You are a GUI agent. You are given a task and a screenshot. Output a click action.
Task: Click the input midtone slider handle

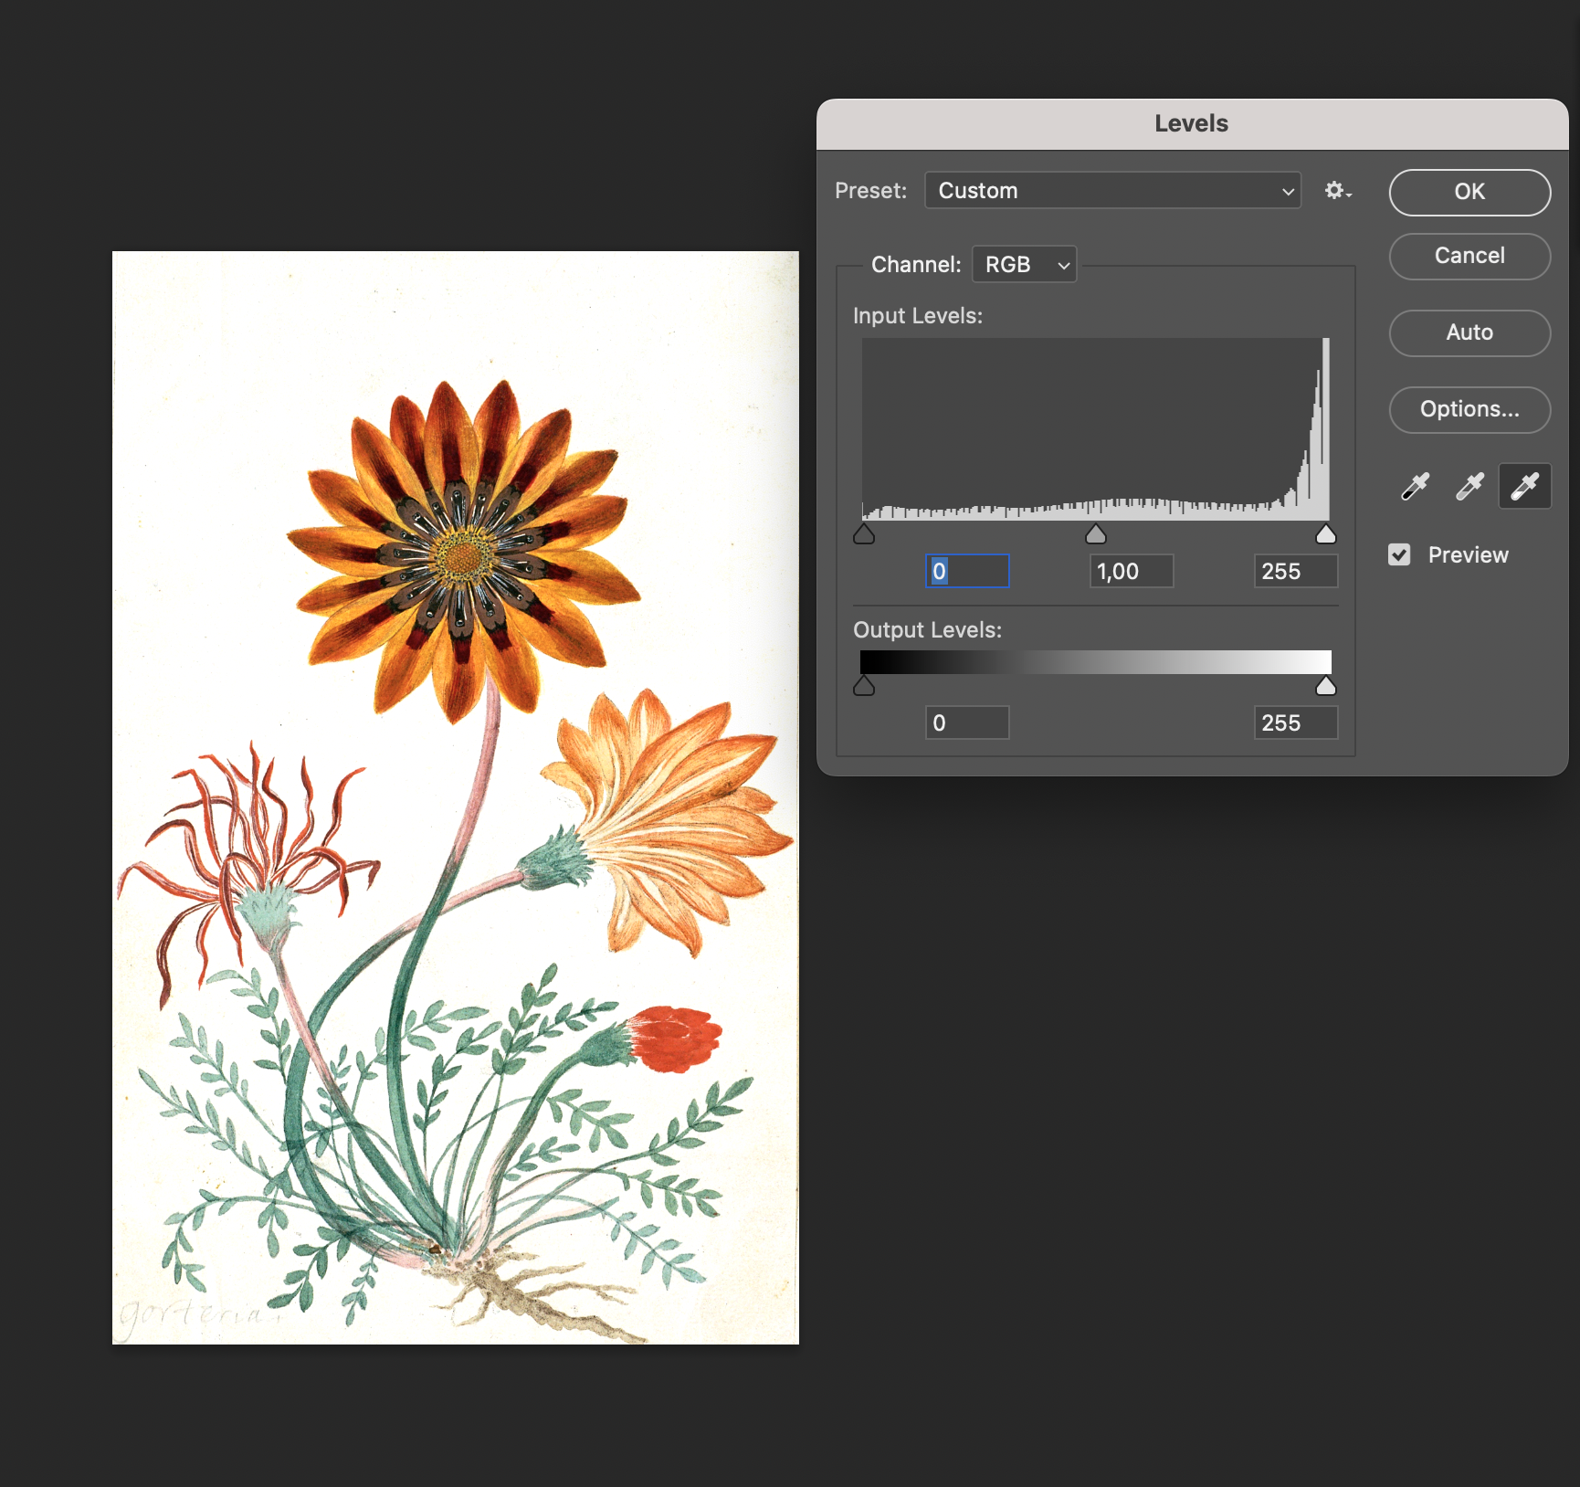[x=1096, y=535]
